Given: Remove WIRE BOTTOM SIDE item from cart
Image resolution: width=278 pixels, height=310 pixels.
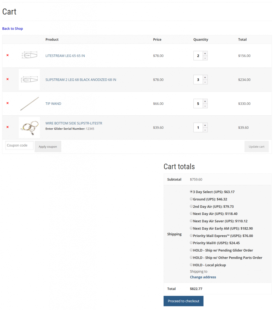Looking at the screenshot, I should tap(8, 127).
